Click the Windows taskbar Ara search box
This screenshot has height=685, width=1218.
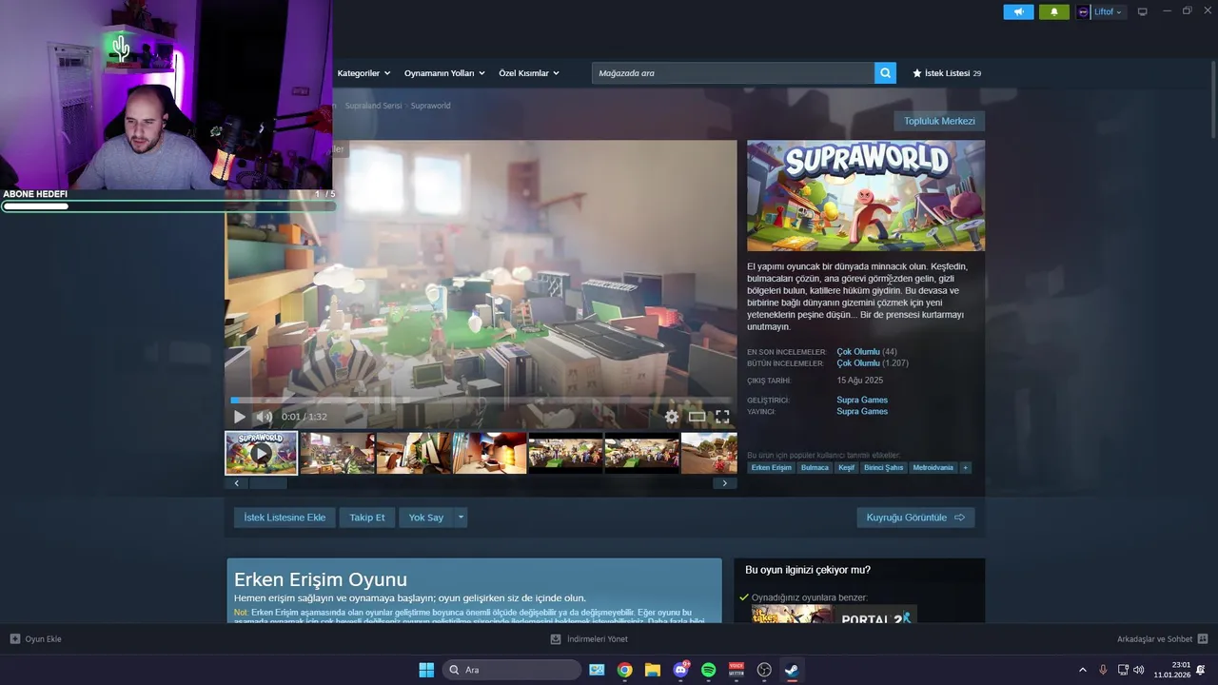pos(512,670)
